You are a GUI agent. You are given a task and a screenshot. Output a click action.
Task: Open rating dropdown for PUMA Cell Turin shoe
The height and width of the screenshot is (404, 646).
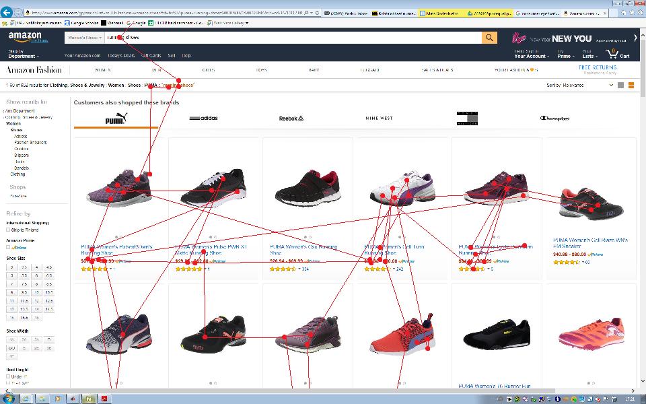(x=394, y=269)
